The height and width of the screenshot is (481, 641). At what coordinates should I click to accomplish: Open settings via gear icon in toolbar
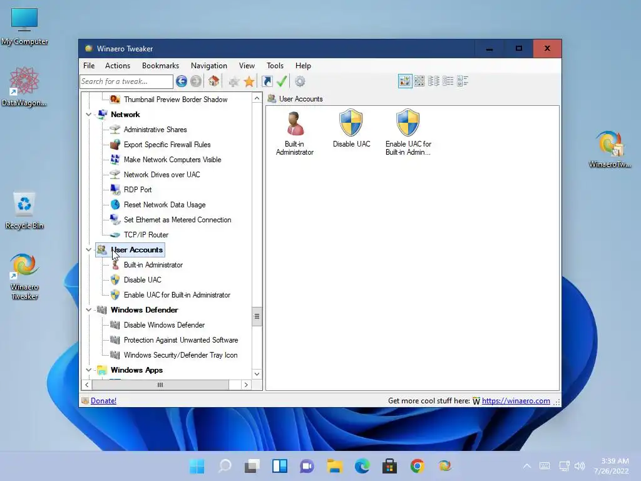(x=300, y=81)
